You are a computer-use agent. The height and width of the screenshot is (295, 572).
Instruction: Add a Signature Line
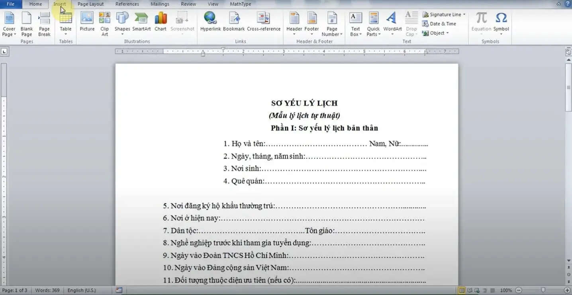tap(441, 14)
